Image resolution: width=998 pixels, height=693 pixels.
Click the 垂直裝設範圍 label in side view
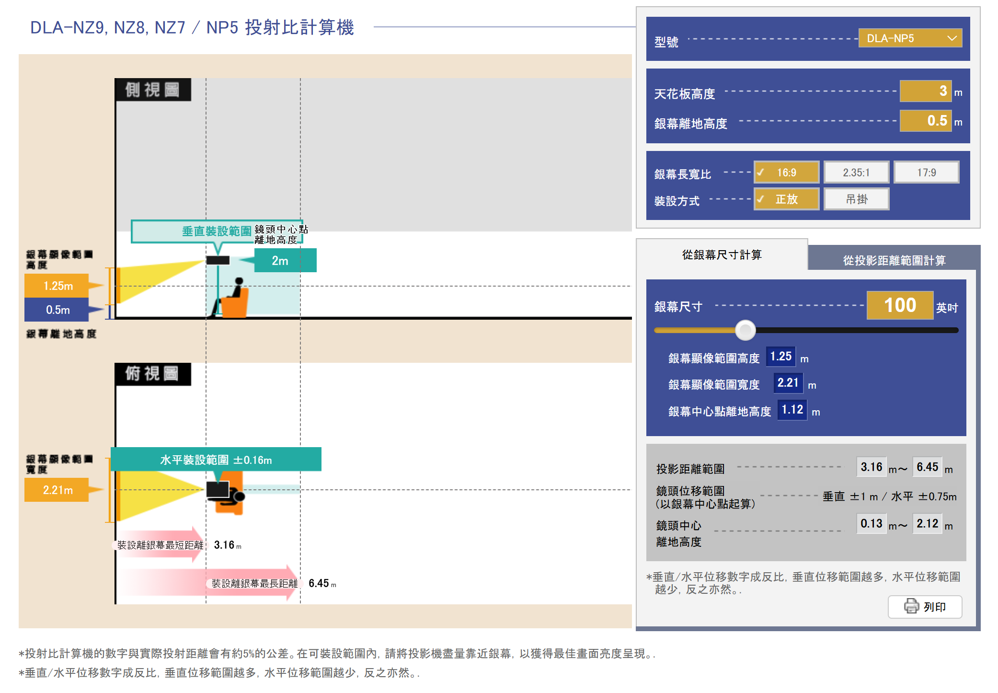(x=217, y=231)
